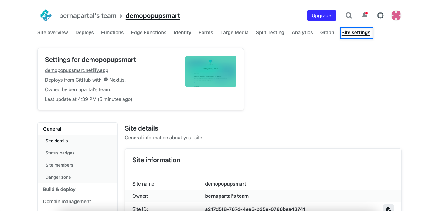Open the site preview thumbnail
This screenshot has height=211, width=436.
tap(211, 71)
